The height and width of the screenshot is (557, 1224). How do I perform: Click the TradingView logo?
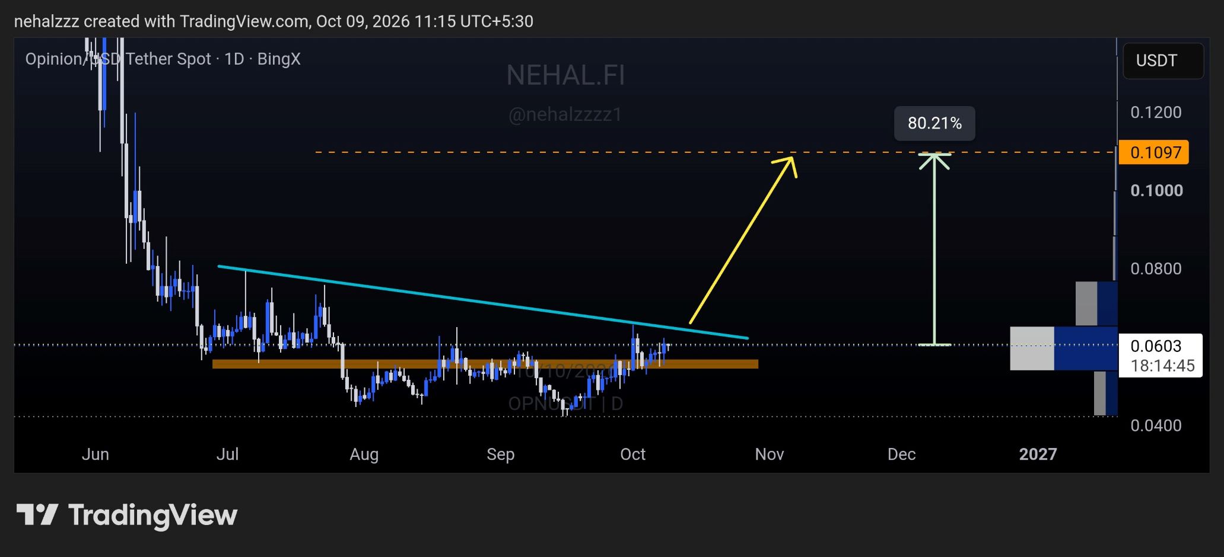[127, 515]
